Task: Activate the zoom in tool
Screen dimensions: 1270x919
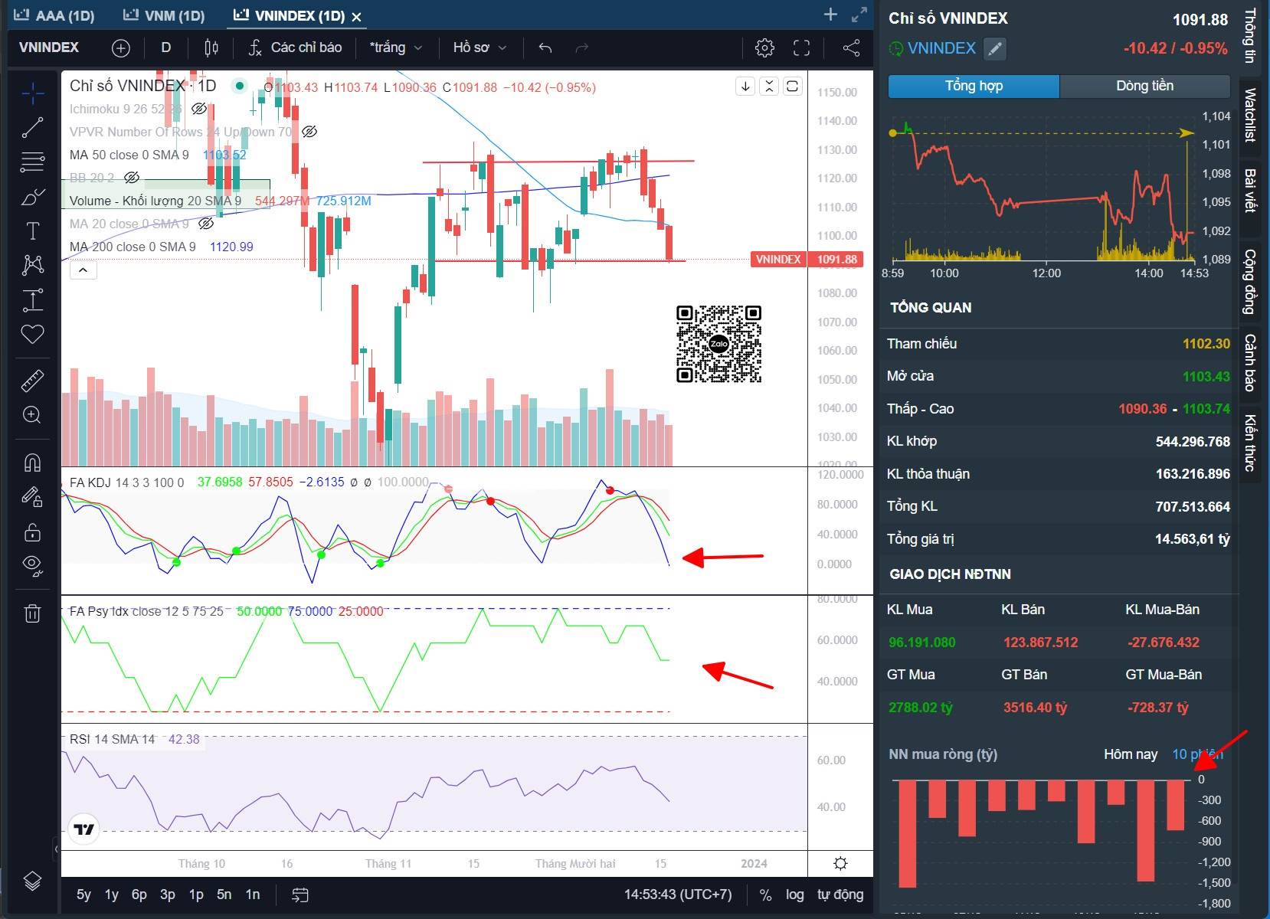Action: click(x=32, y=415)
